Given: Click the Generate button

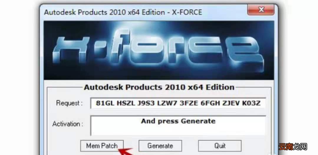Looking at the screenshot, I should pyautogui.click(x=160, y=146).
